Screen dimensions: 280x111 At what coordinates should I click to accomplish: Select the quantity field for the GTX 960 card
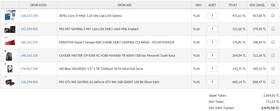(212, 82)
